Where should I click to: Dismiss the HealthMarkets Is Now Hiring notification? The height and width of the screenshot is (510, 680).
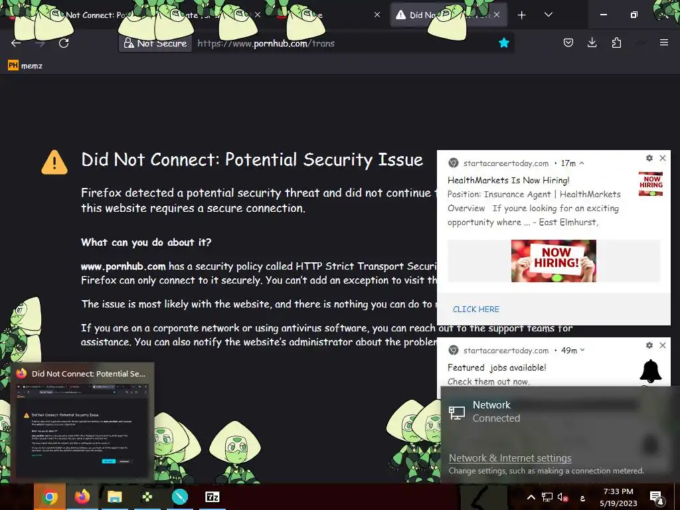tap(662, 158)
